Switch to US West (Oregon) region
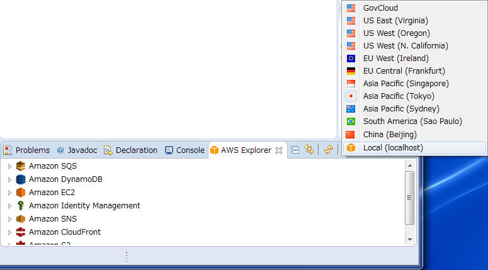 tap(414, 33)
